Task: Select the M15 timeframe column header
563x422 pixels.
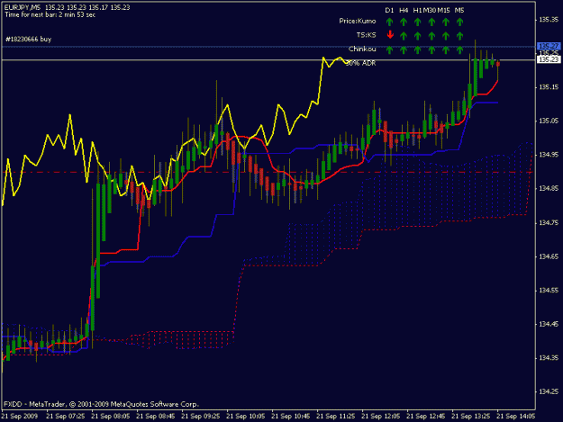Action: 444,11
